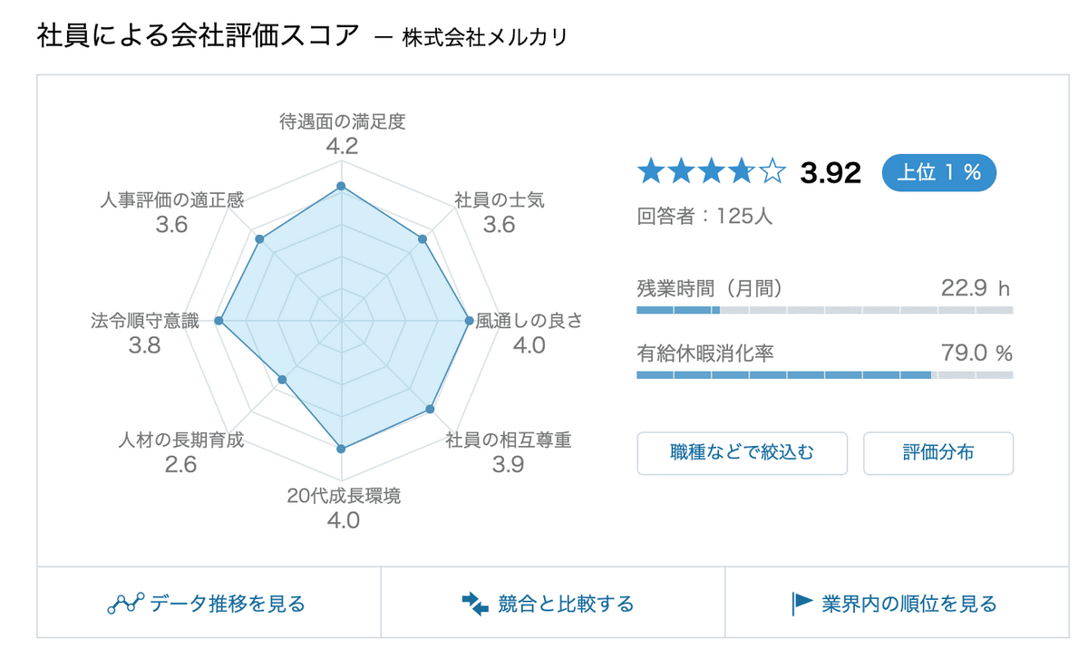Click the data trend line-graph icon
This screenshot has height=658, width=1088.
[126, 604]
